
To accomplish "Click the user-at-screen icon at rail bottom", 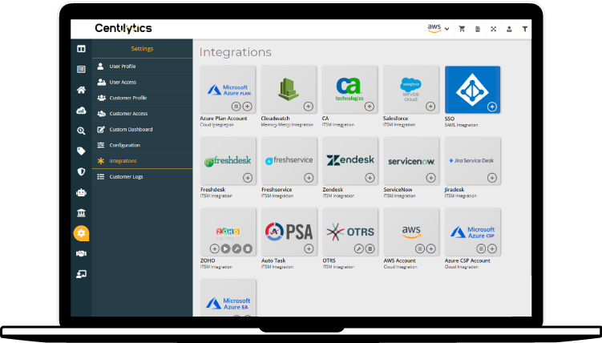I will click(x=81, y=274).
